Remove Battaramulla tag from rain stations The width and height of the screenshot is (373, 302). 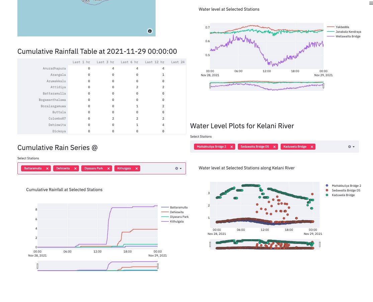tap(48, 169)
